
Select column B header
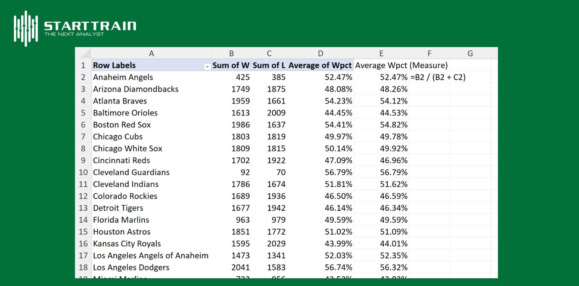click(231, 54)
